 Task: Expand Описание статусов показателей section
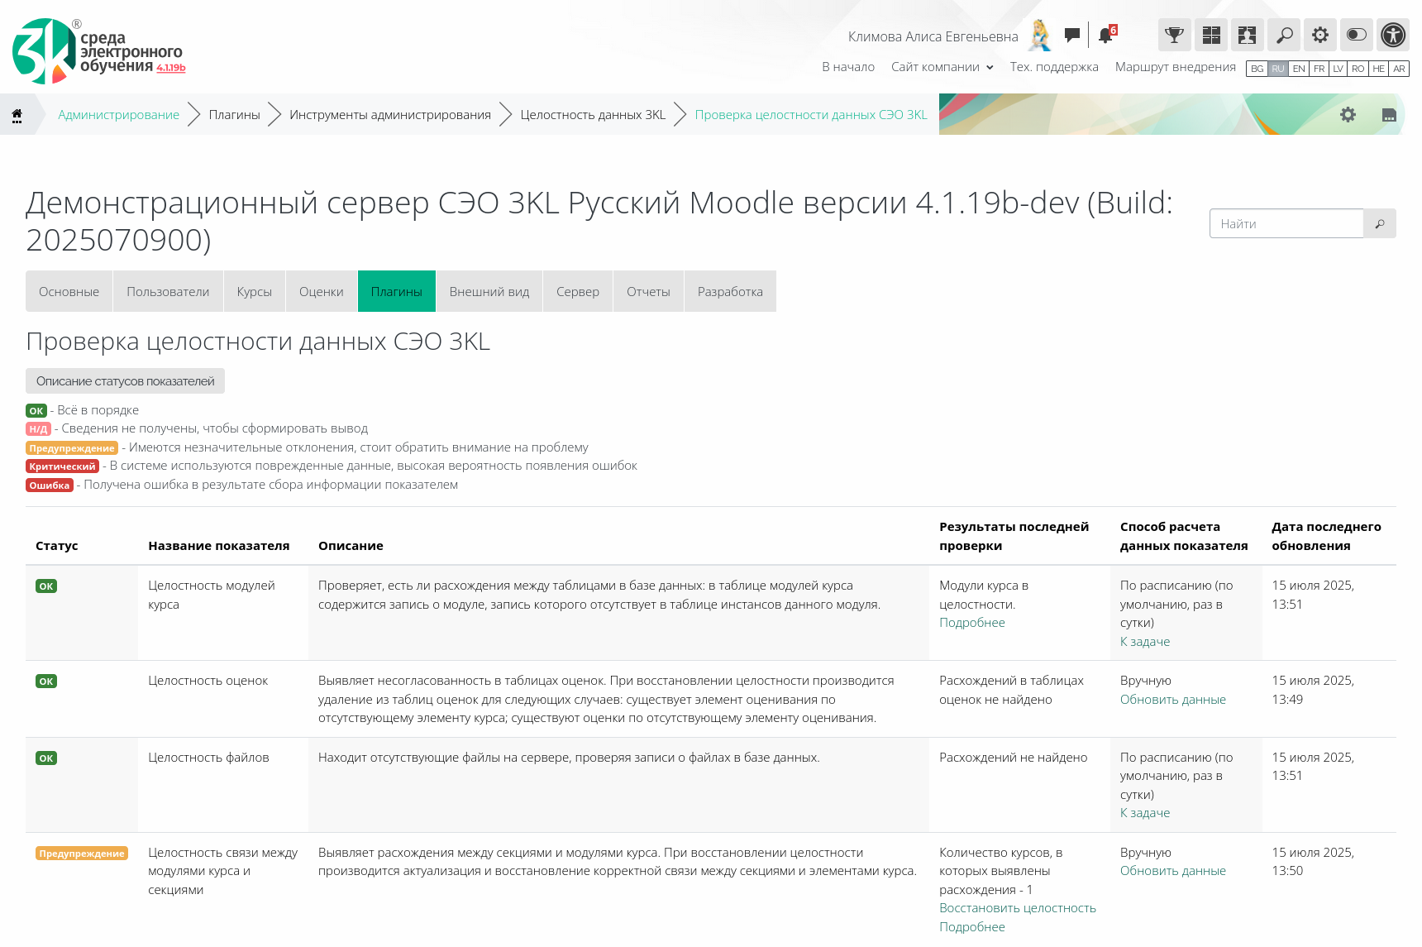125,381
